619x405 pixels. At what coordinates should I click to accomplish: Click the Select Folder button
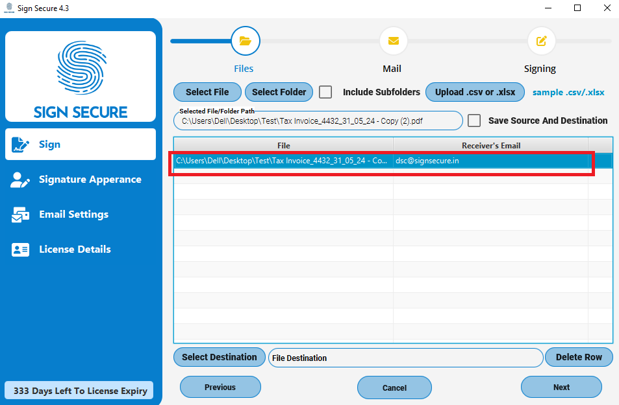[x=279, y=92]
